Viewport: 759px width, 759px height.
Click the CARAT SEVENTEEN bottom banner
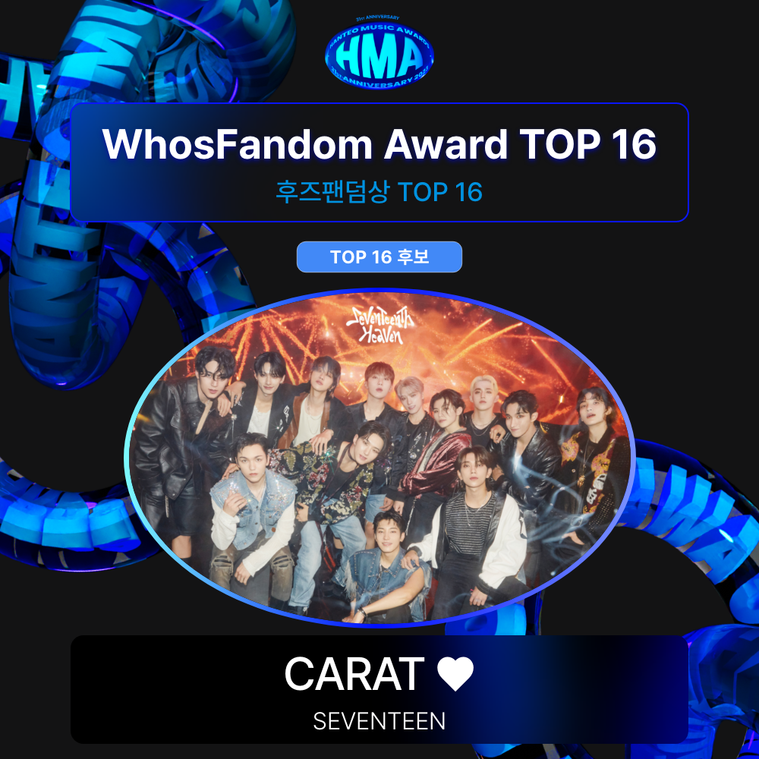[379, 689]
